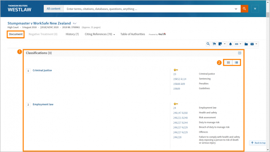Switch classifications to list view
270x152 pixels.
236,62
